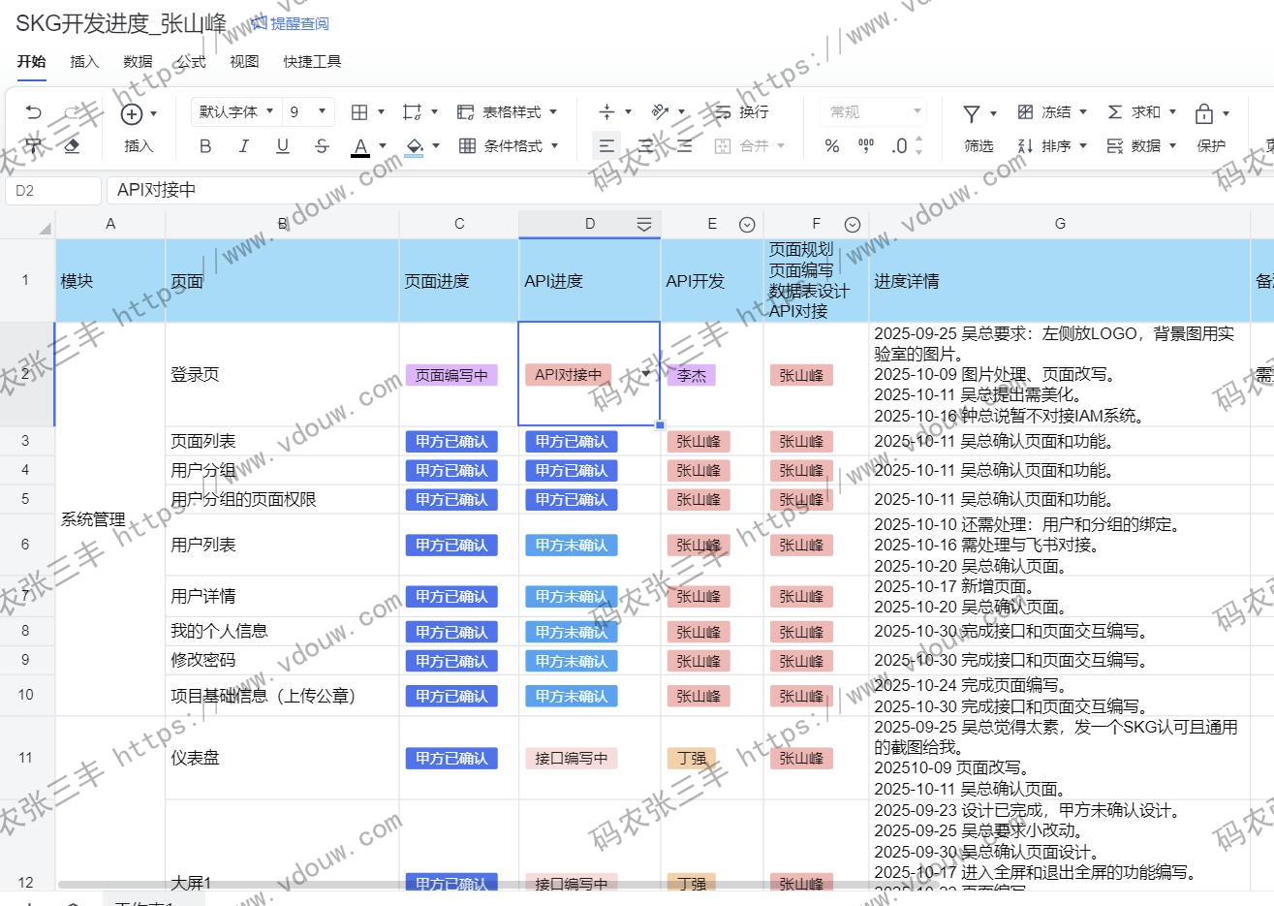
Task: Click the insert plus-circle icon
Action: pos(132,114)
